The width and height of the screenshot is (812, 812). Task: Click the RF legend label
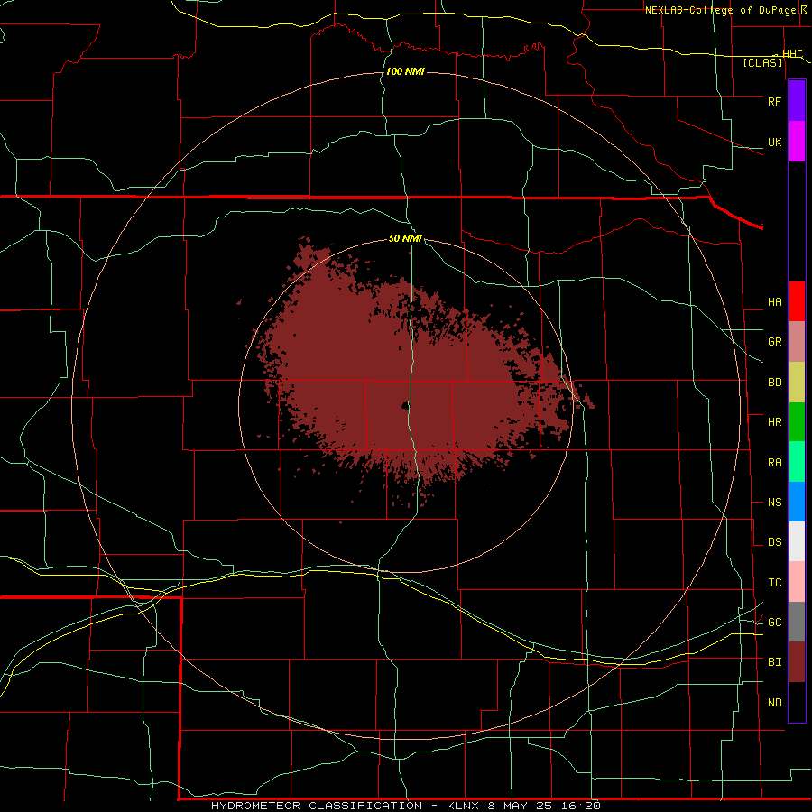click(x=774, y=101)
